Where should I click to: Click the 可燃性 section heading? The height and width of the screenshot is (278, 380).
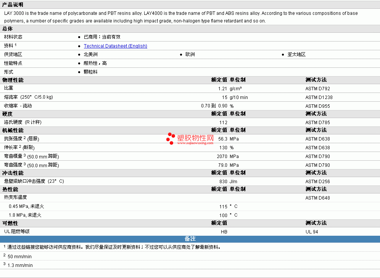point(10,223)
